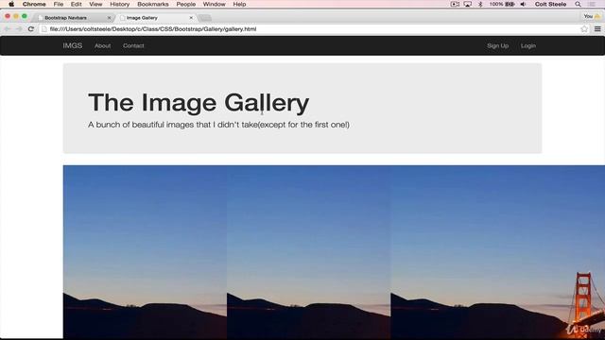Open the About navbar link
The width and height of the screenshot is (605, 340).
[x=103, y=46]
